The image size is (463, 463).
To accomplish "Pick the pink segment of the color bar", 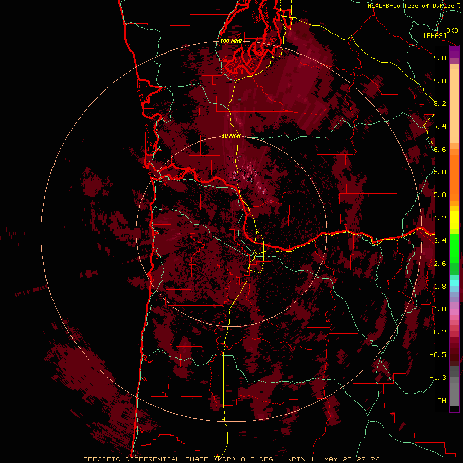I will [454, 312].
